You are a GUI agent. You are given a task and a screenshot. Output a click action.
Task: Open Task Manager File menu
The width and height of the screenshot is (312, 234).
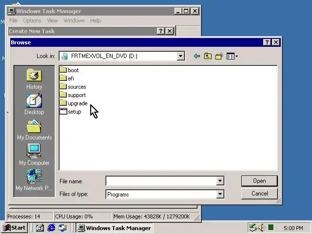[x=13, y=20]
